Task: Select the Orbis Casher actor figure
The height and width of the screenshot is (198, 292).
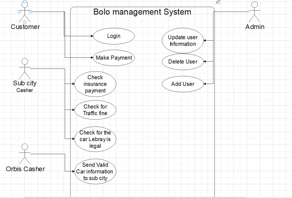Action: (25, 154)
